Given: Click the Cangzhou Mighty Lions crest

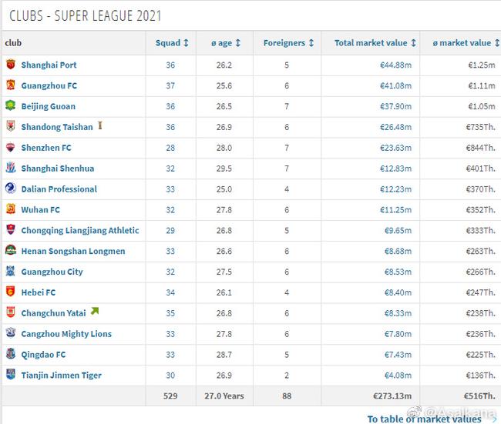Looking at the screenshot, I should pyautogui.click(x=11, y=333).
